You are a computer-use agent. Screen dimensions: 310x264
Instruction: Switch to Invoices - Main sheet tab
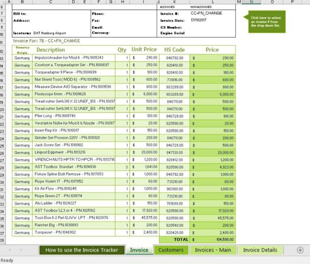pos(213,250)
